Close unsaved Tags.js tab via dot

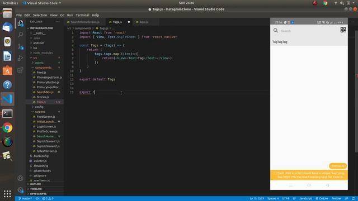point(129,22)
